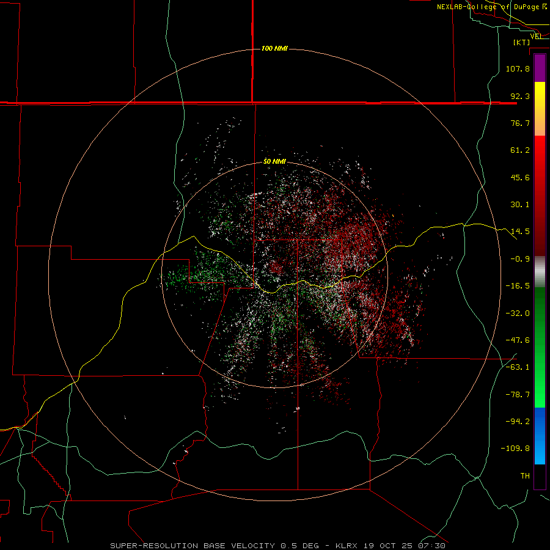The height and width of the screenshot is (550, 550).
Task: Click the purple segment of the velocity color bar
Action: (540, 68)
